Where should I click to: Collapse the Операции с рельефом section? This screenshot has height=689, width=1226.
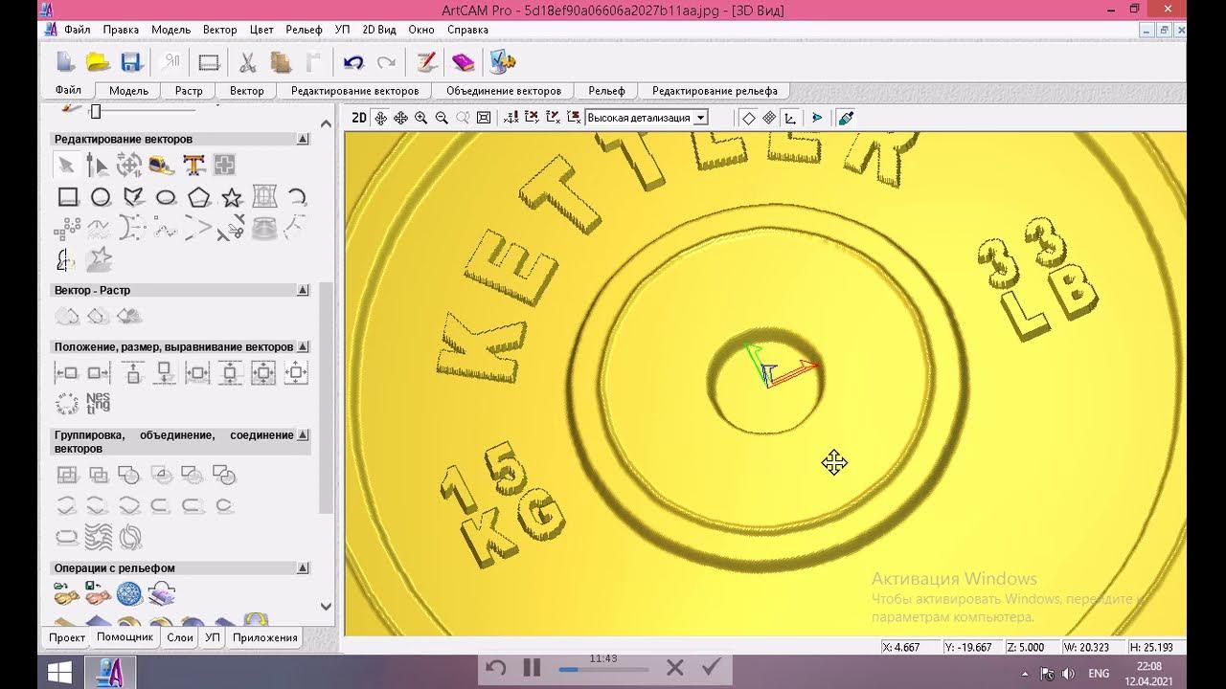(x=303, y=567)
